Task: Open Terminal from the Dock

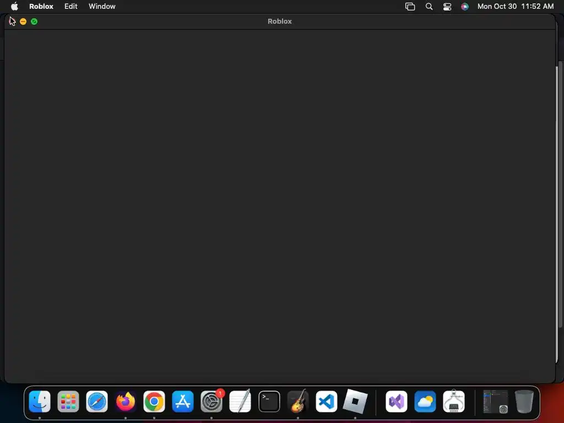Action: coord(269,401)
